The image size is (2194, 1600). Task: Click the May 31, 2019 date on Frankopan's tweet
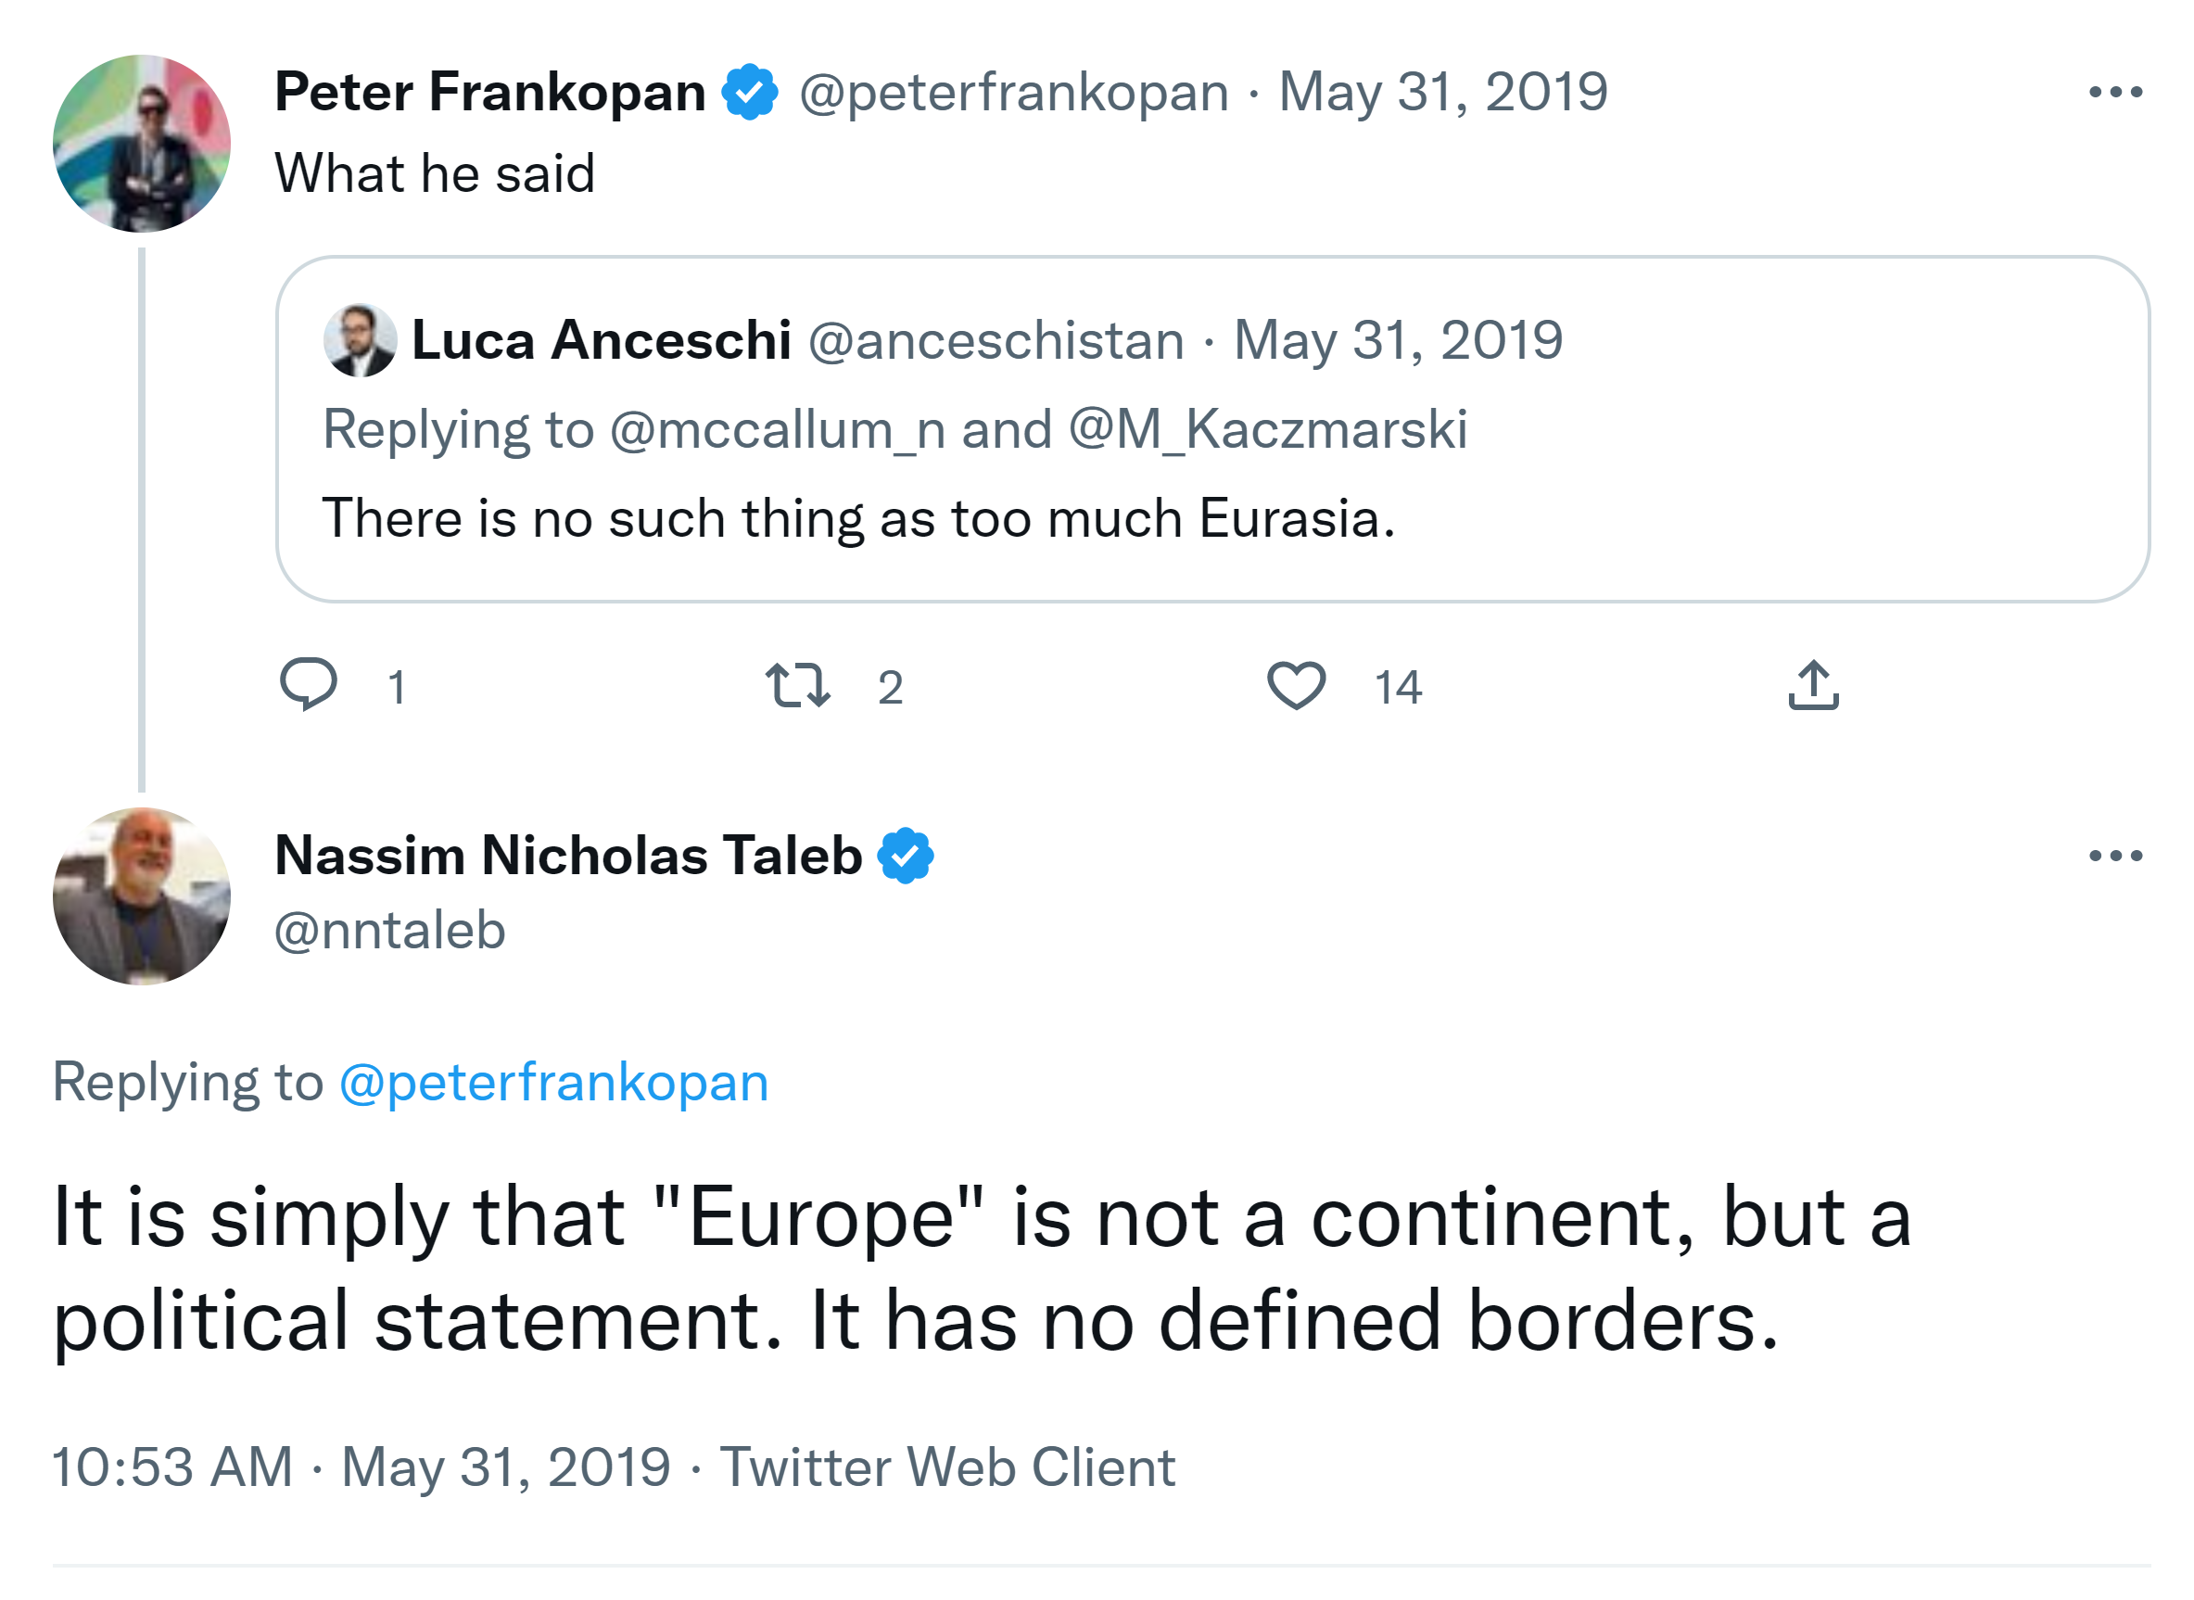tap(1442, 92)
